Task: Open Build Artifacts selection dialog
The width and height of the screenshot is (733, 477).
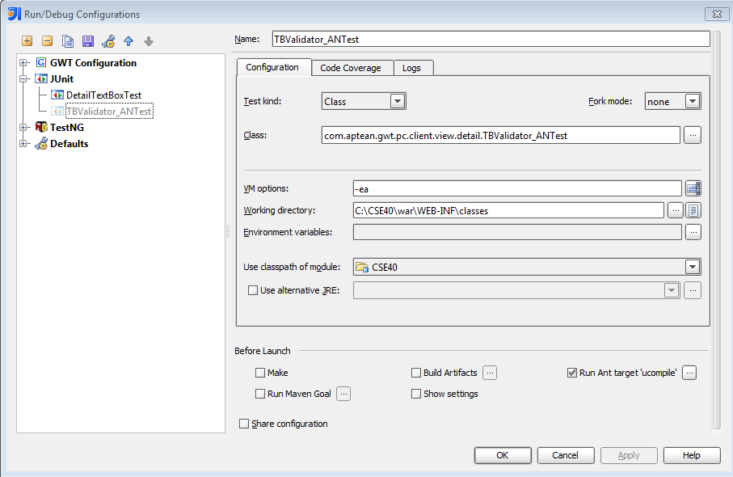Action: (x=490, y=373)
